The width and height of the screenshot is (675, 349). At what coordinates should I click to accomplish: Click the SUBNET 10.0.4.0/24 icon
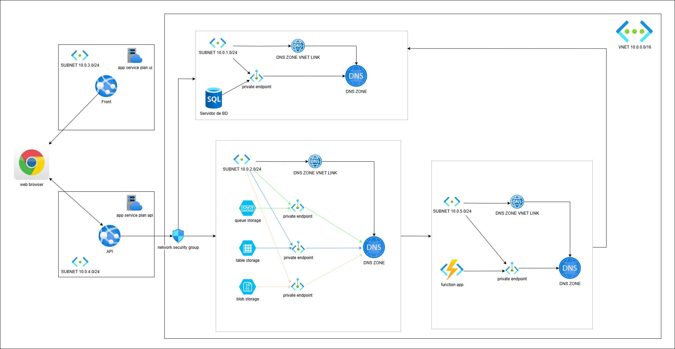[80, 262]
